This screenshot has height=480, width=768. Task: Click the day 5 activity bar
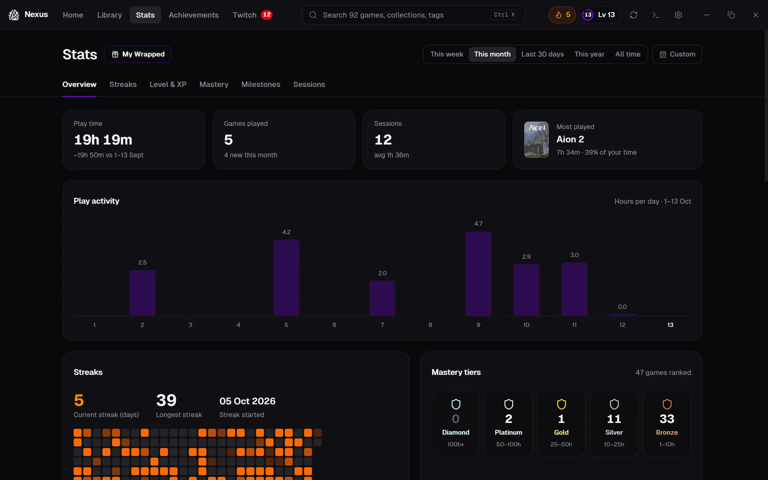(x=286, y=278)
